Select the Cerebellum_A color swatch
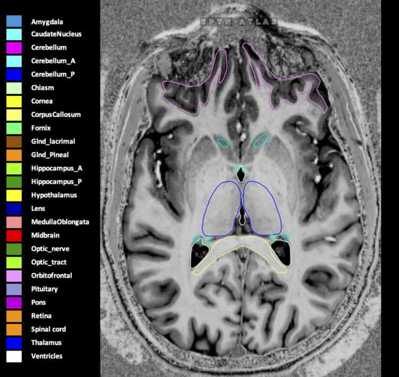The height and width of the screenshot is (377, 399). click(14, 61)
